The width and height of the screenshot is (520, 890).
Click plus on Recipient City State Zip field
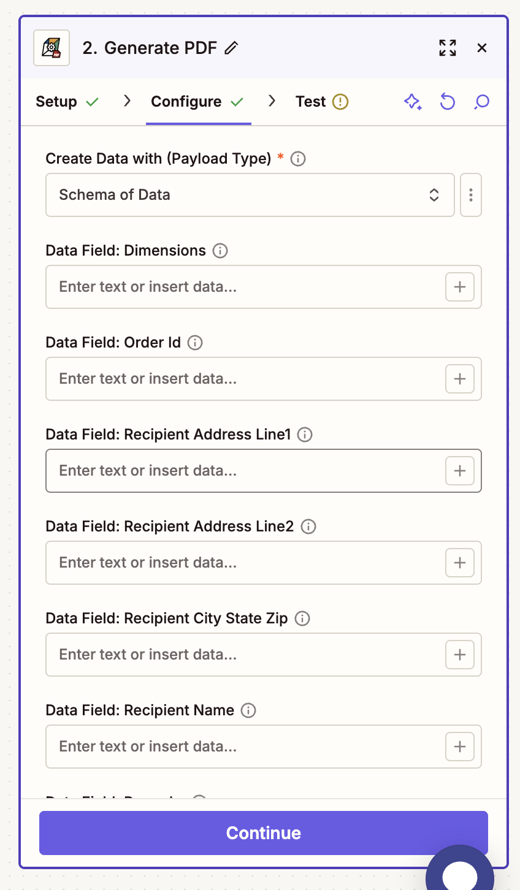pos(459,655)
